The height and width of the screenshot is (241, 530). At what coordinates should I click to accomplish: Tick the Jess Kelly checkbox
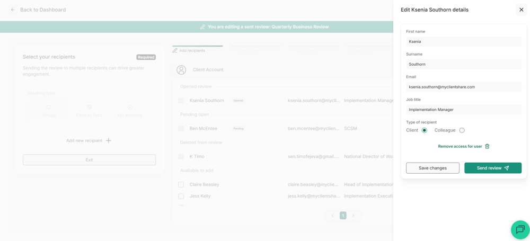tap(181, 196)
